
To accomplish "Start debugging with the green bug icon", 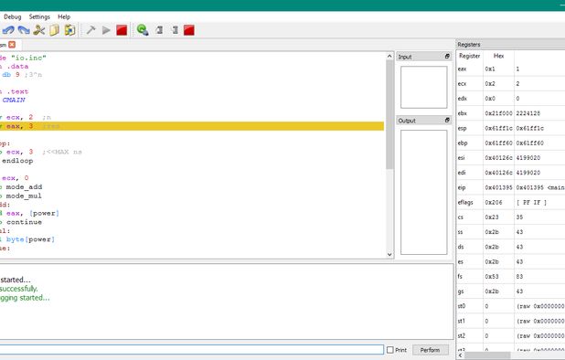I will (143, 30).
